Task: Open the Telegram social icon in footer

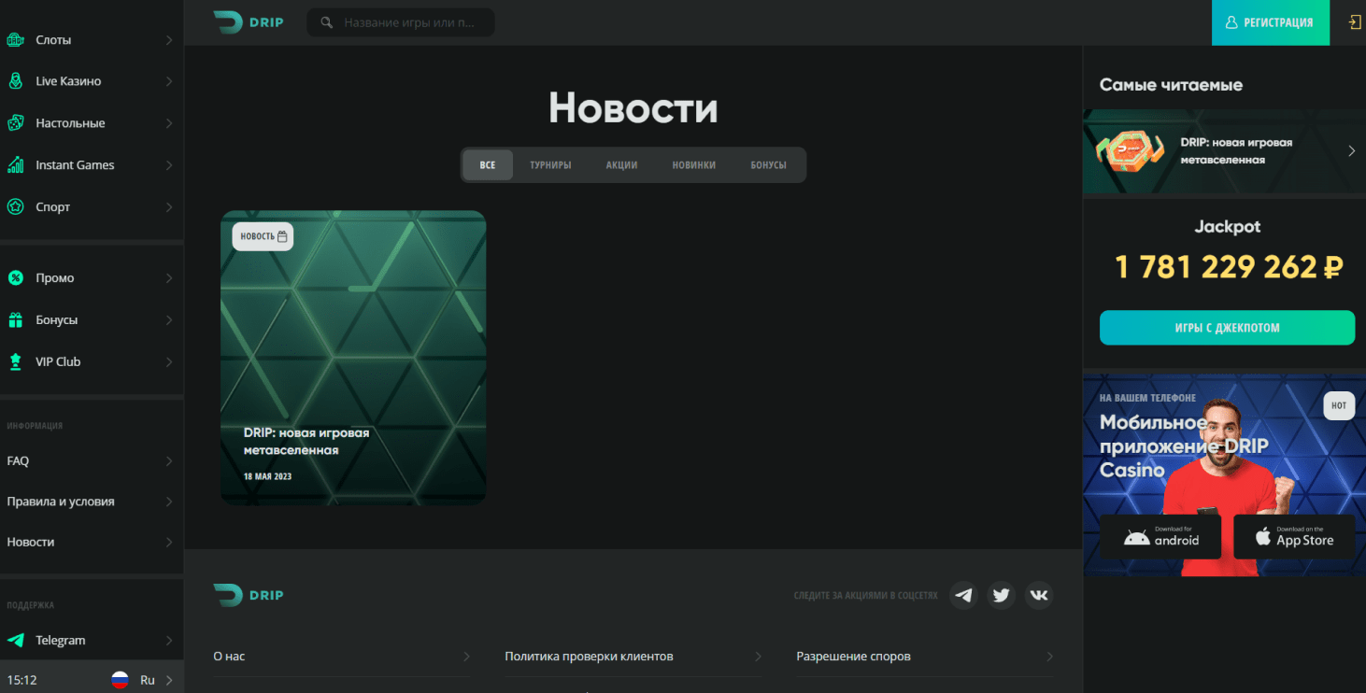Action: click(x=963, y=595)
